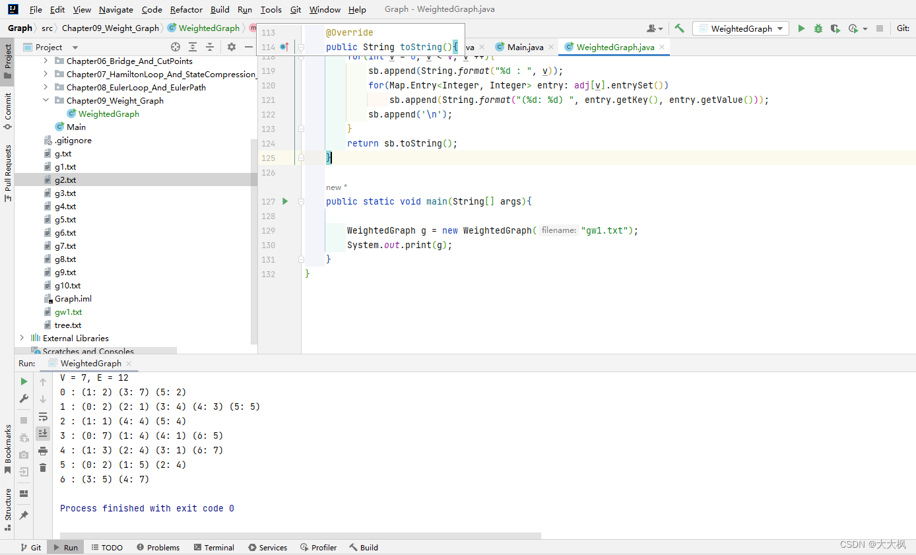Image resolution: width=916 pixels, height=555 pixels.
Task: Click Restore Layout icon in Run panel
Action: tap(24, 494)
